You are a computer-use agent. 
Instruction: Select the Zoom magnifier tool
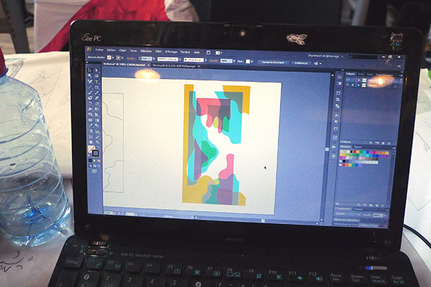[x=97, y=143]
